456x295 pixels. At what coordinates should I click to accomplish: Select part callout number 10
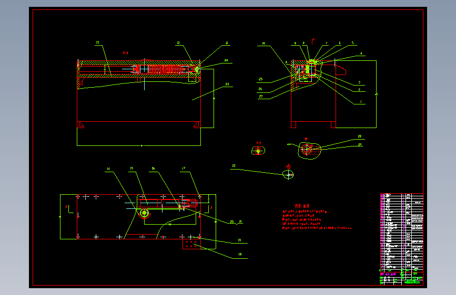(263, 43)
